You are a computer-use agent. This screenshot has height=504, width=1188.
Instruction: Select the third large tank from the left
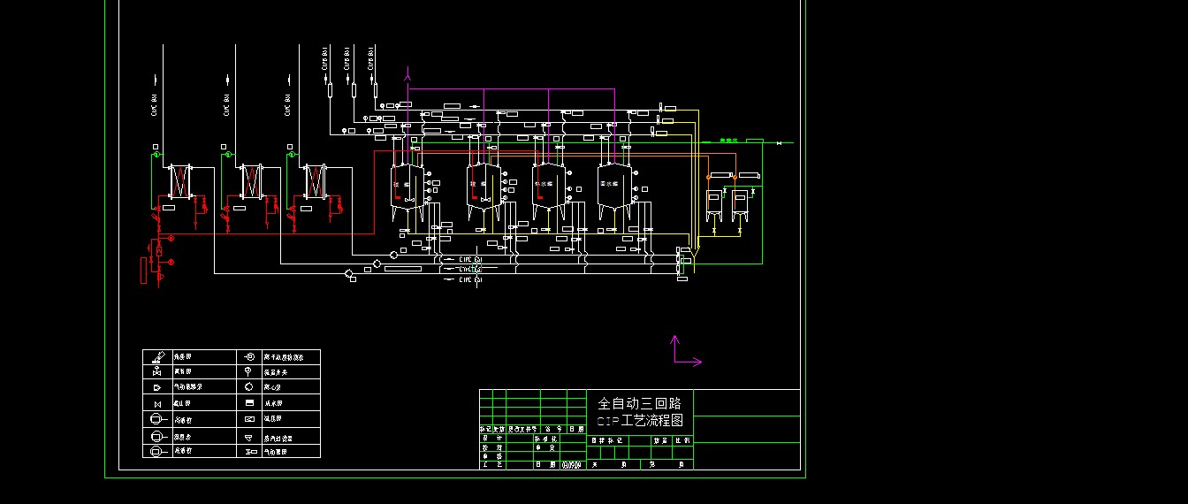[549, 187]
